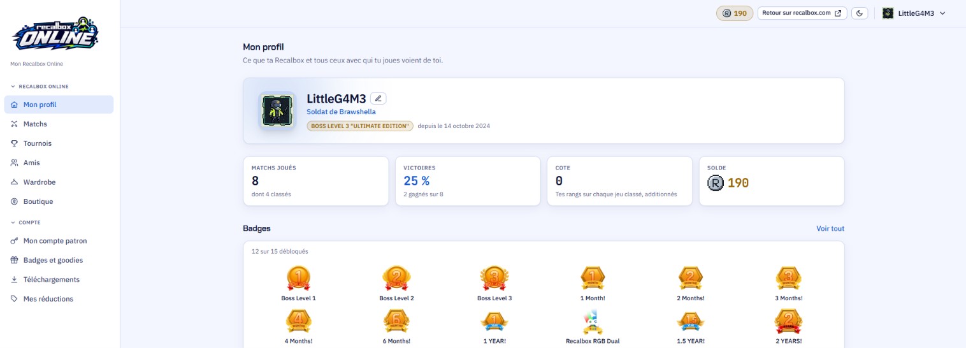This screenshot has width=966, height=348.
Task: Click the 2 YEARS! badge icon
Action: 789,322
